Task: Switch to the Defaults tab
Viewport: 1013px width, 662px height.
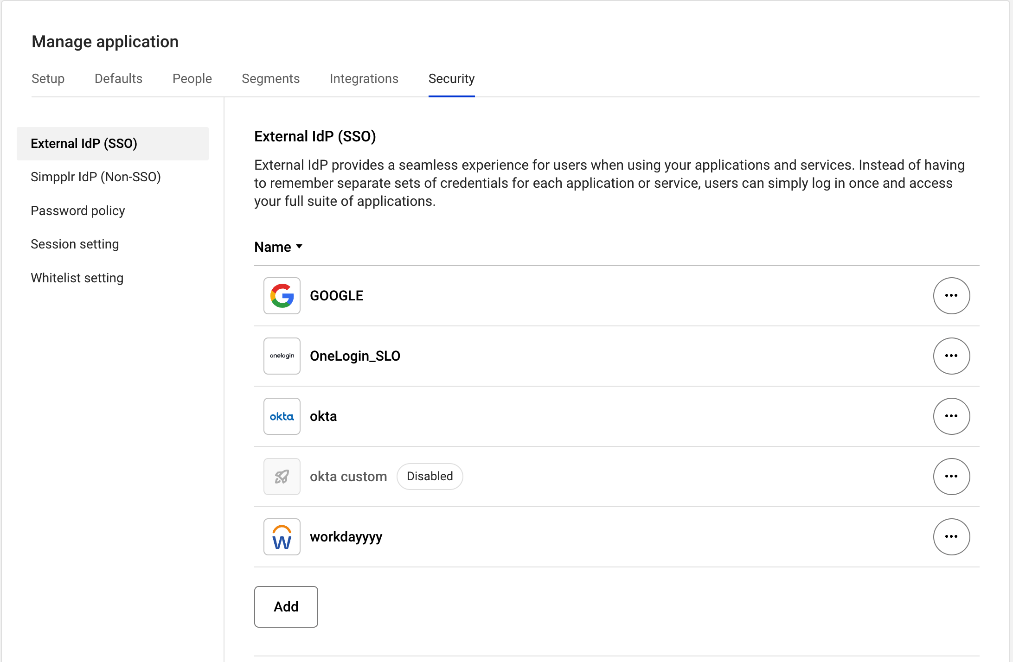Action: (x=118, y=79)
